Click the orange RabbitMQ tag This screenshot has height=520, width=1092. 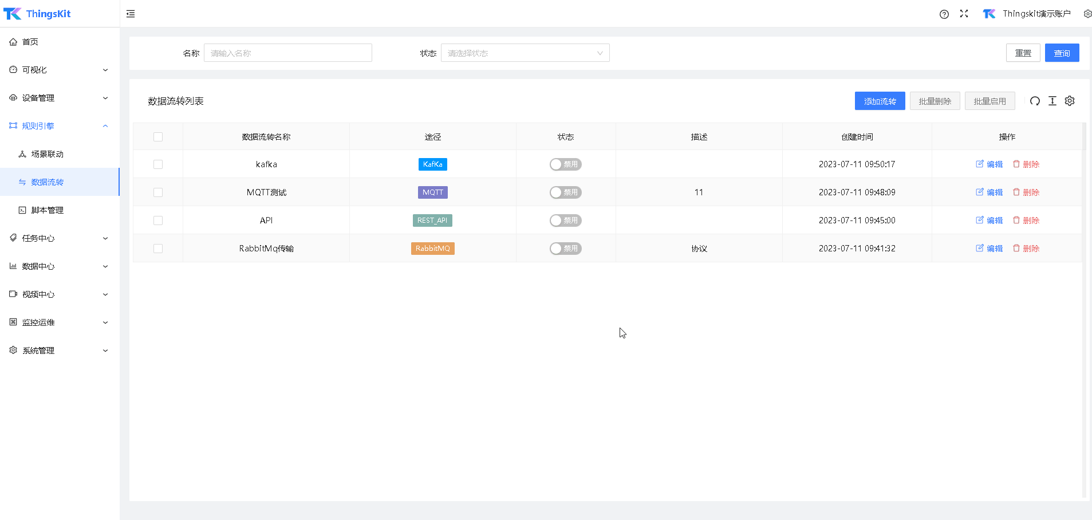(432, 249)
